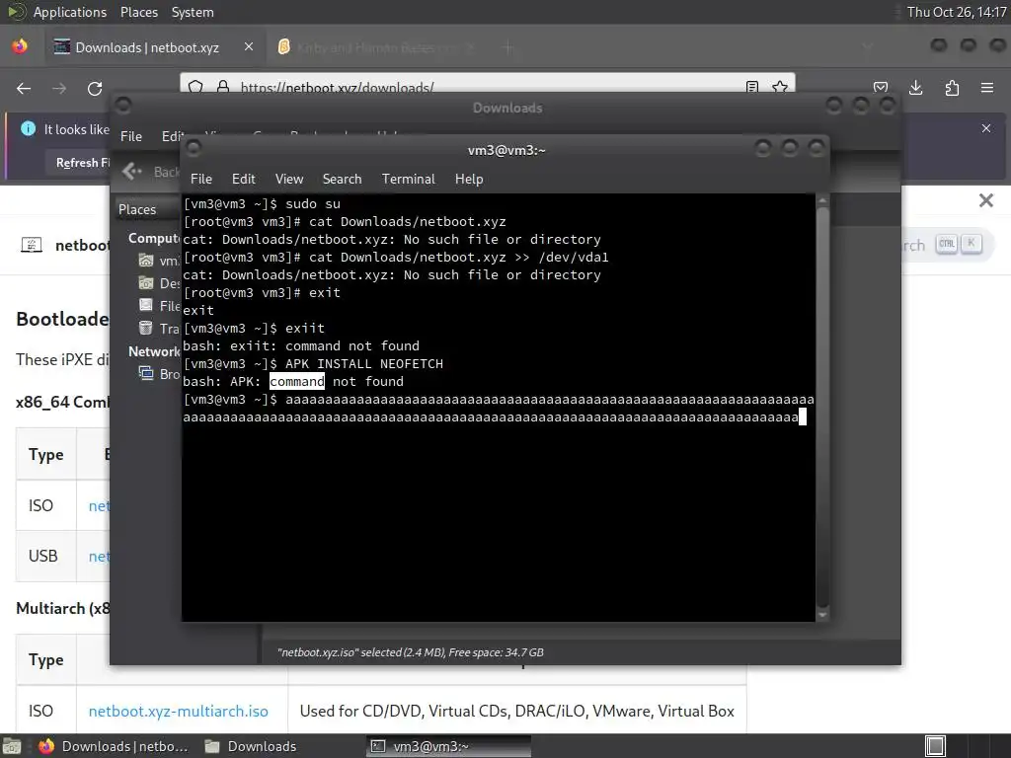Click the Pocket save icon in Firefox toolbar
Image resolution: width=1011 pixels, height=758 pixels.
click(880, 88)
